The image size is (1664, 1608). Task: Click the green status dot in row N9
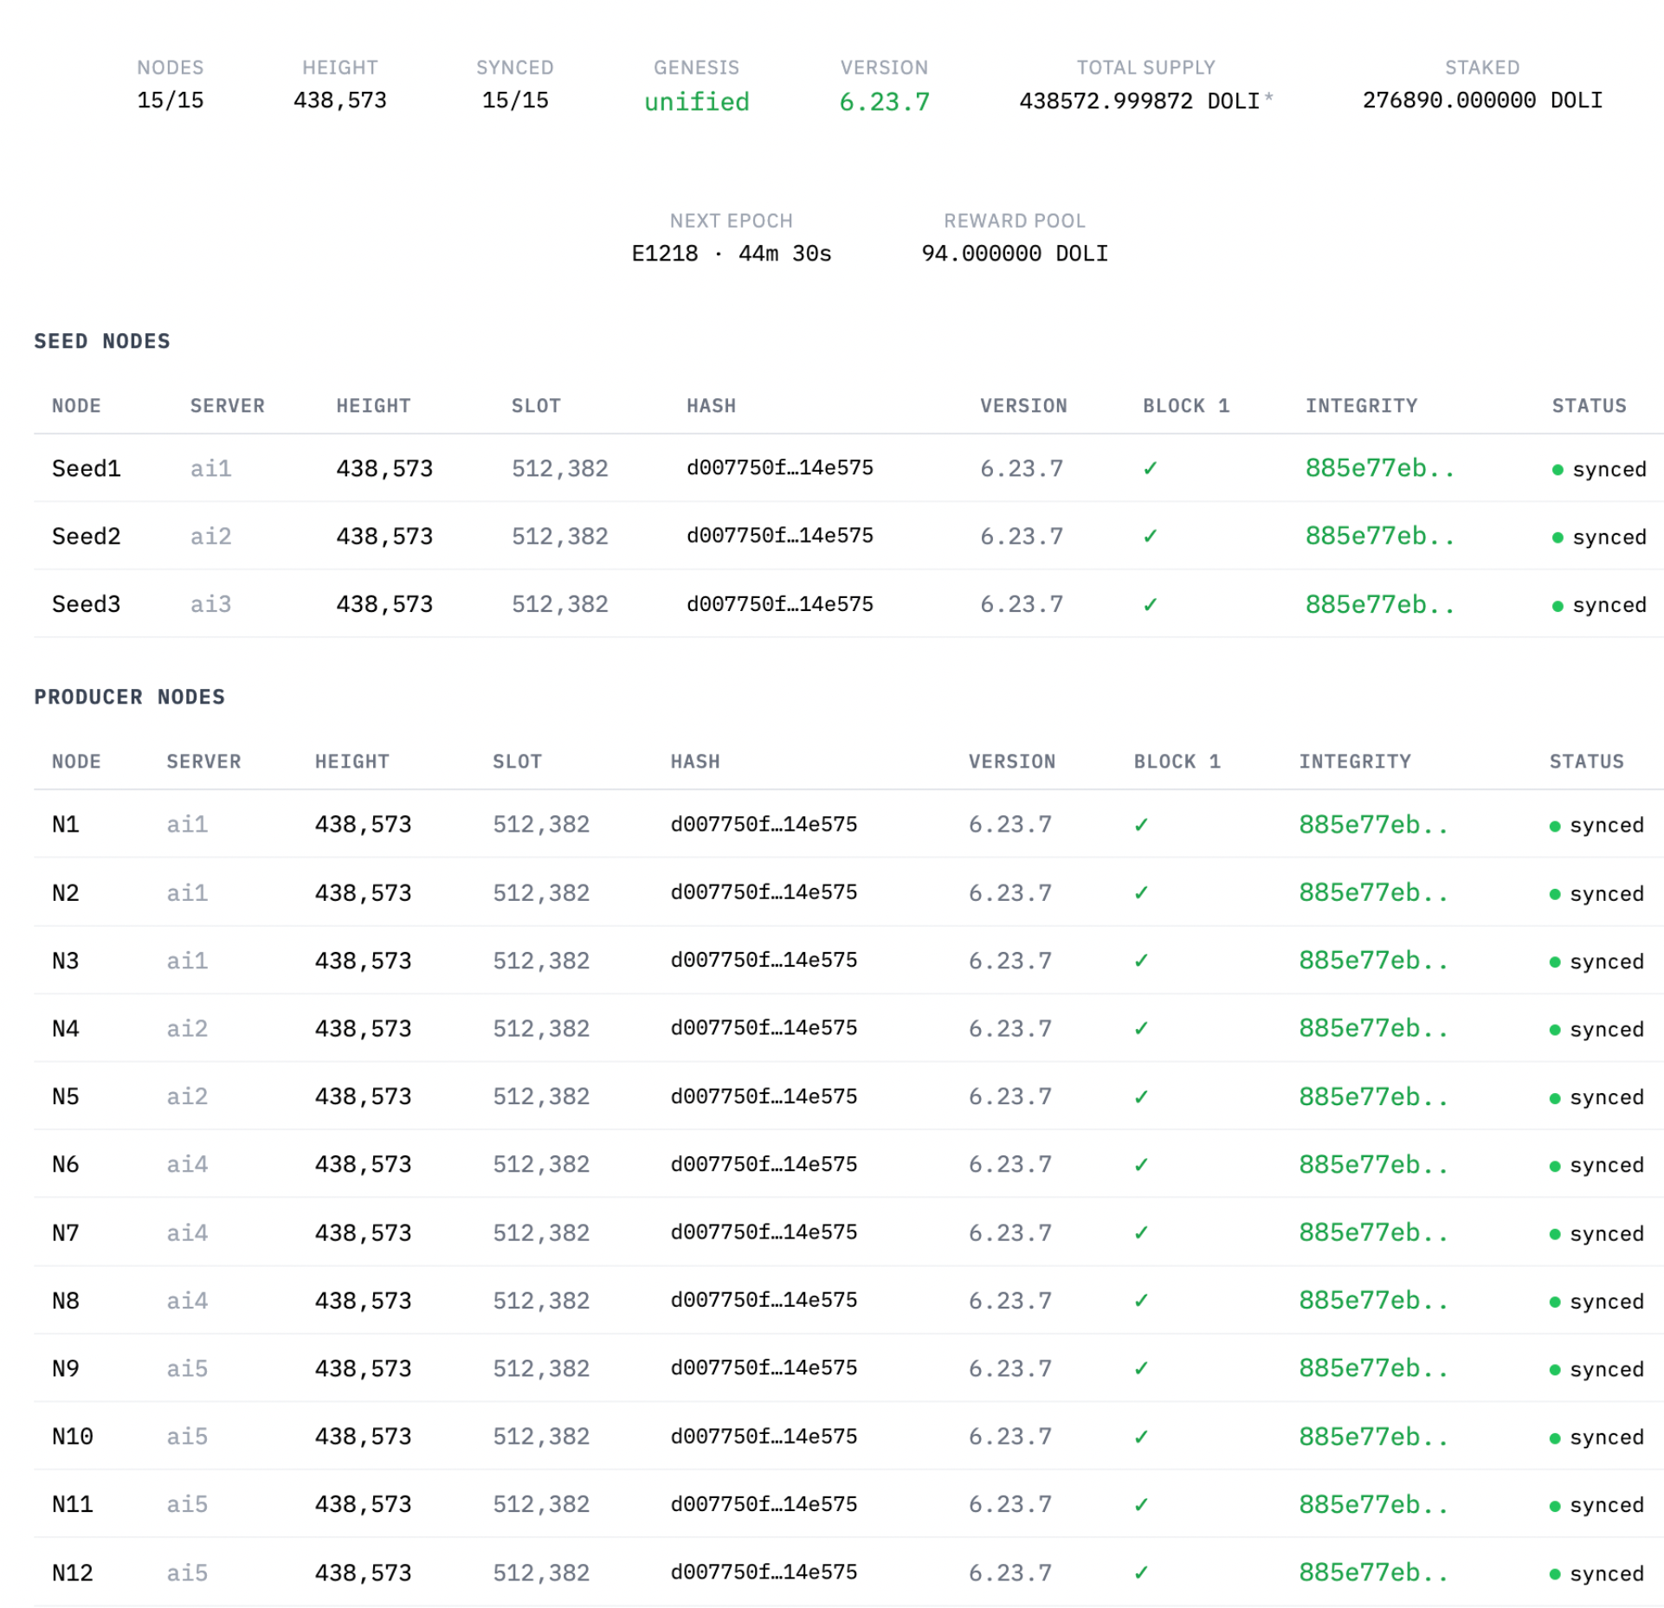point(1555,1370)
